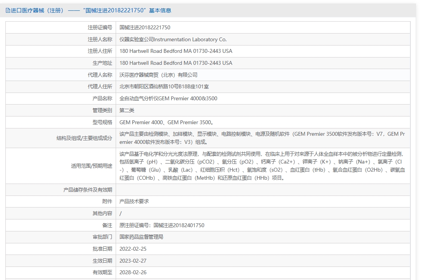Viewport: 423px width, 280px height.
Task: Click the 管理类别 label
Action: tap(102, 110)
